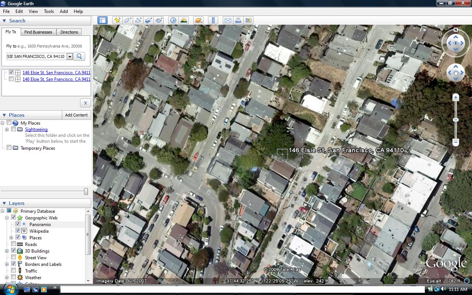The height and width of the screenshot is (295, 472).
Task: Show historical imagery clock icon
Action: [x=173, y=20]
